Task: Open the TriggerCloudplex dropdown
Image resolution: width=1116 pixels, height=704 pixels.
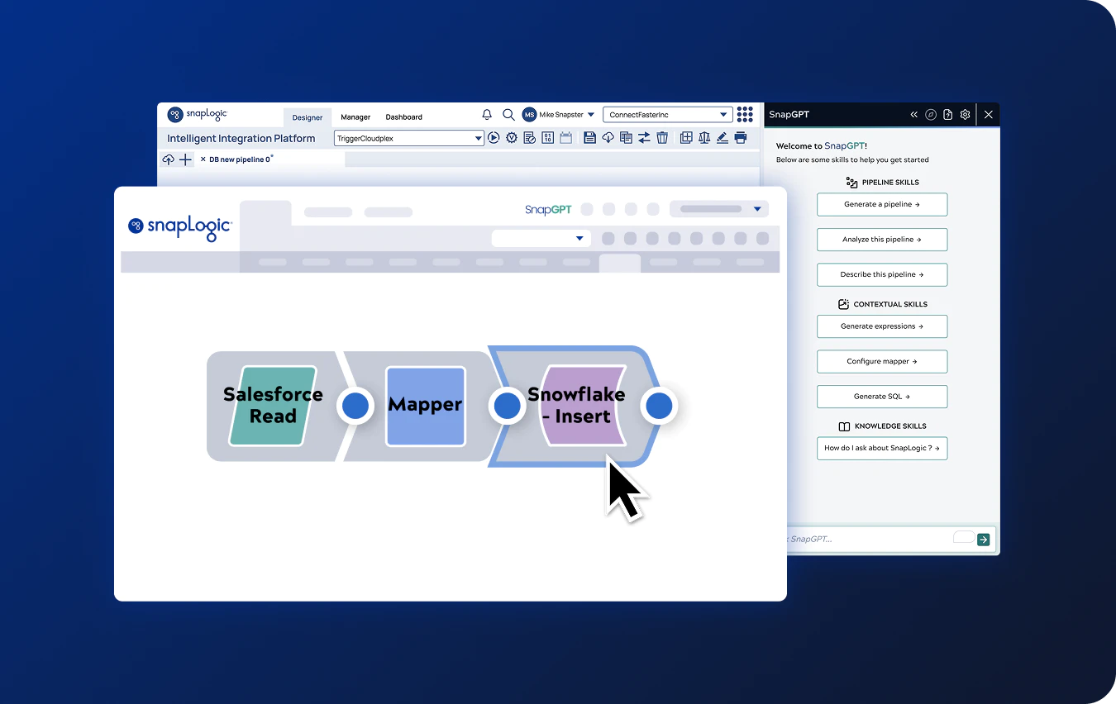Action: (409, 138)
